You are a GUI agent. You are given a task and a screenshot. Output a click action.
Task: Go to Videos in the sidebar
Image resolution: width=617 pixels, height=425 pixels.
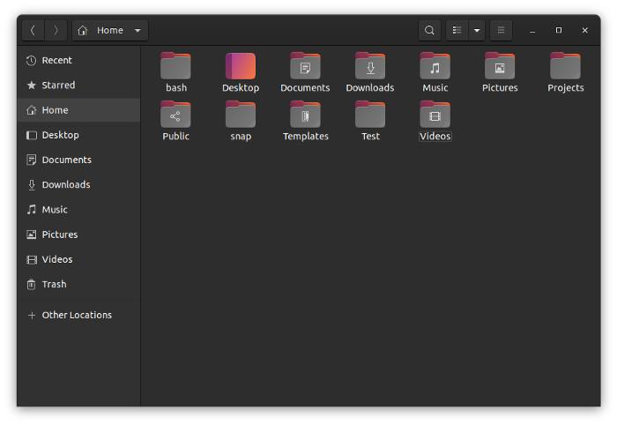[78, 259]
